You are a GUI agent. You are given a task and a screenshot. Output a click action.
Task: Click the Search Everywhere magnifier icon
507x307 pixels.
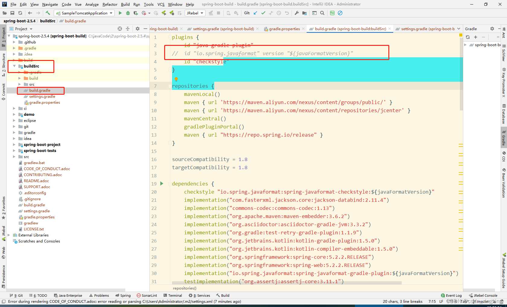tap(322, 13)
